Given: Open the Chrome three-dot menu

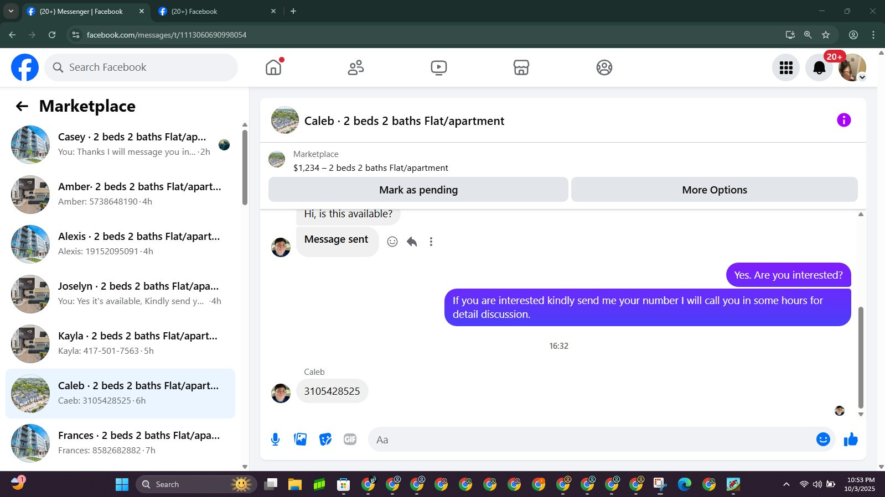Looking at the screenshot, I should click(x=873, y=35).
